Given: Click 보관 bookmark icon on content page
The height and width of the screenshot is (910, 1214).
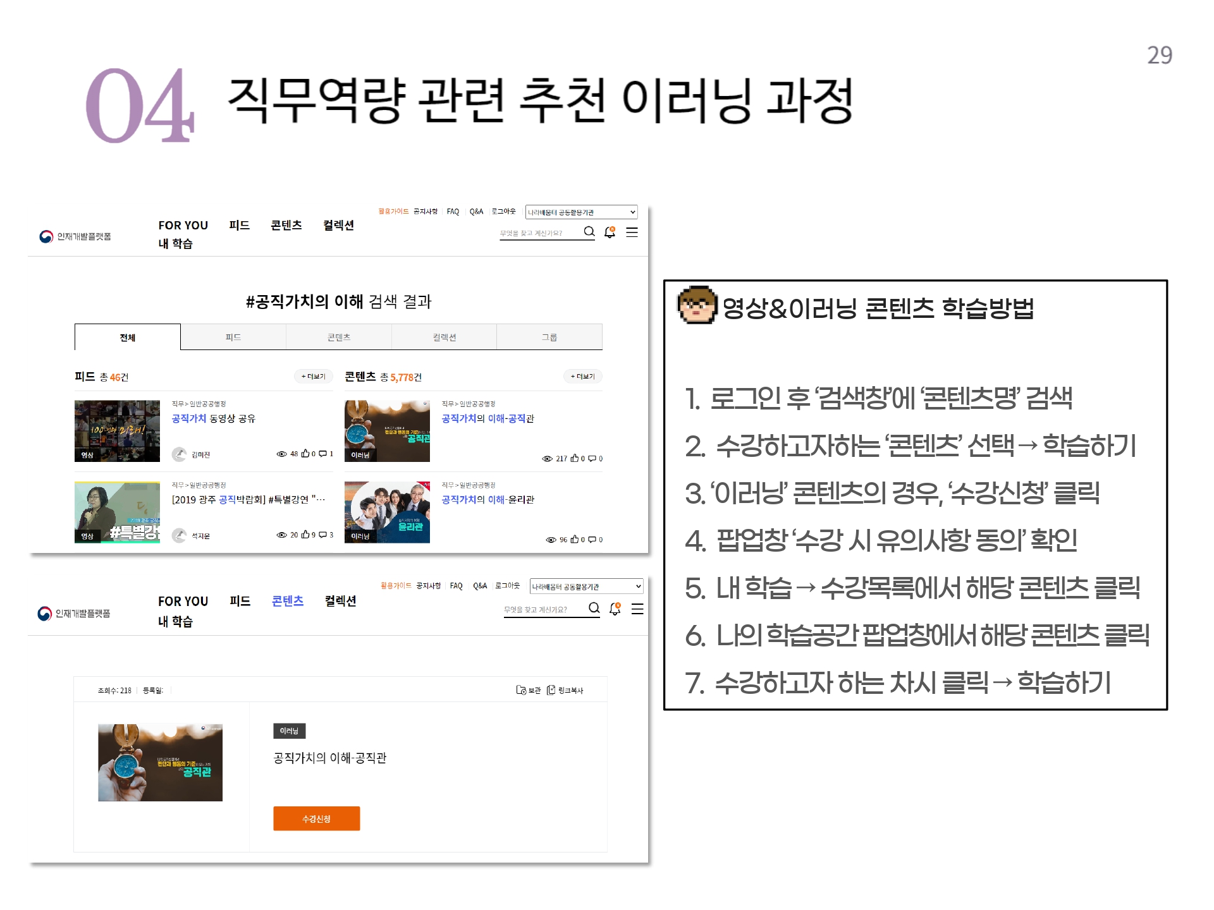Looking at the screenshot, I should point(521,689).
